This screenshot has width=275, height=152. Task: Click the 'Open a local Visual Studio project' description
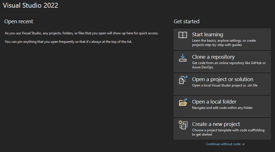225,85
